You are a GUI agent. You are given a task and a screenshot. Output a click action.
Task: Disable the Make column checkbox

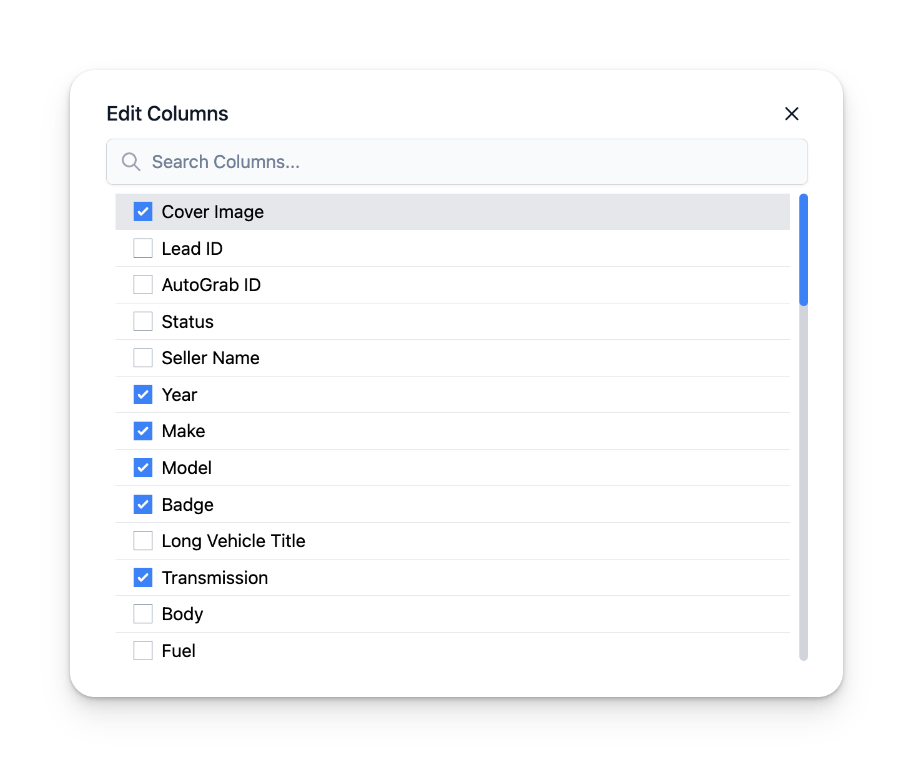pyautogui.click(x=143, y=431)
